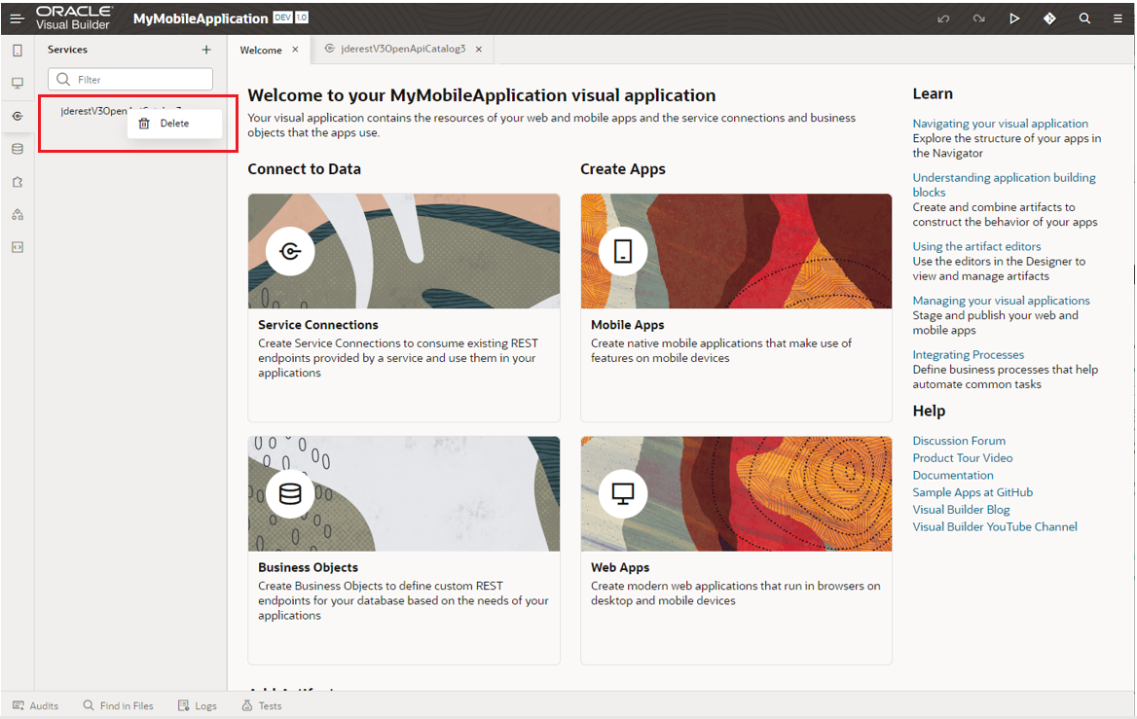The width and height of the screenshot is (1137, 719).
Task: Click MyMobileApplication title in header
Action: tap(201, 18)
